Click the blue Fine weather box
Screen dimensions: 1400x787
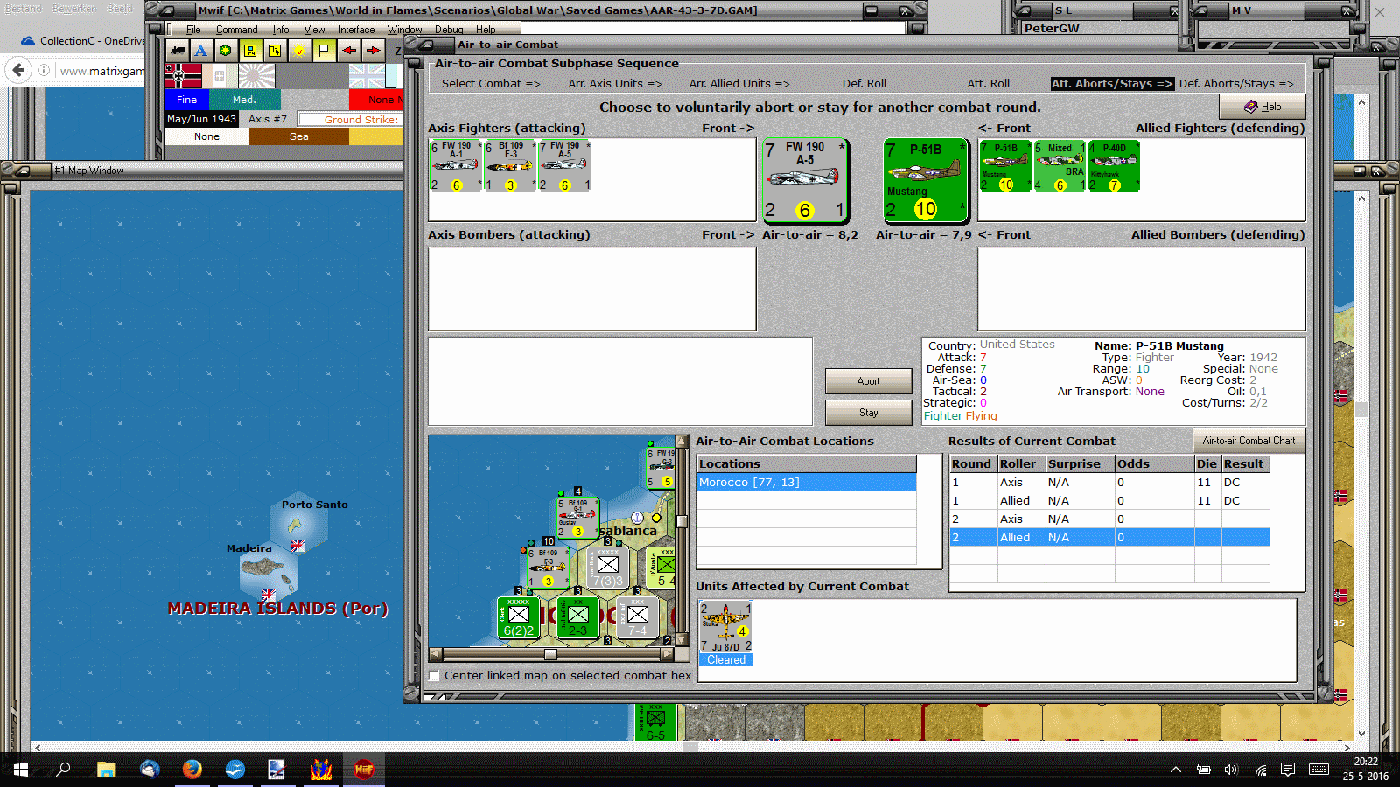tap(187, 100)
